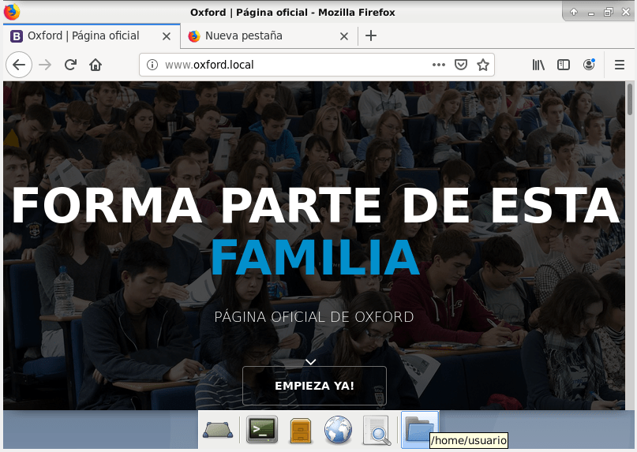
Task: Open the Firefox account icon
Action: coord(589,65)
